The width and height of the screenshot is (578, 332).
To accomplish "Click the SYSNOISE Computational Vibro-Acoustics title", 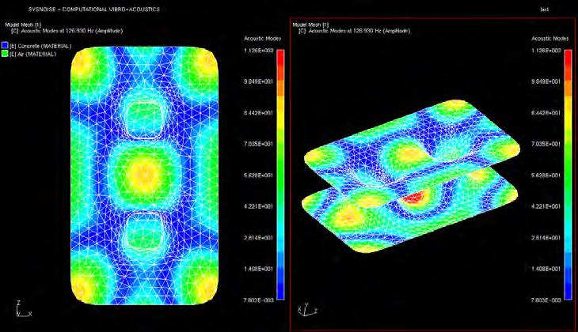I will [x=94, y=9].
